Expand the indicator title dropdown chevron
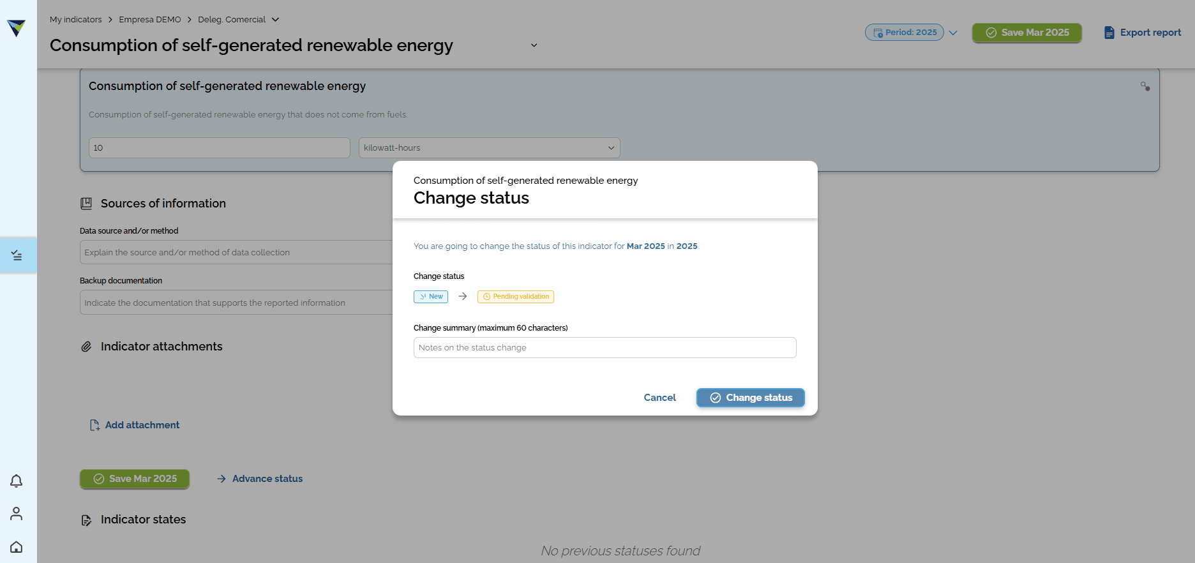The image size is (1195, 563). click(534, 45)
